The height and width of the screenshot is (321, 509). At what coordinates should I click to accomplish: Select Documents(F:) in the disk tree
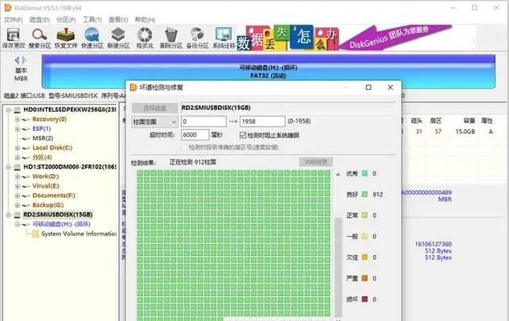[x=54, y=196]
